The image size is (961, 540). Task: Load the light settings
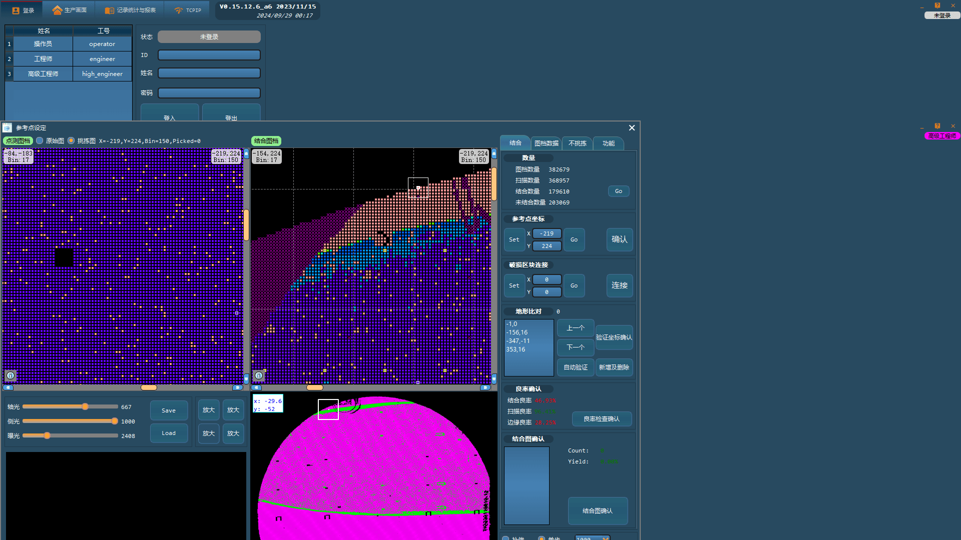pyautogui.click(x=169, y=433)
